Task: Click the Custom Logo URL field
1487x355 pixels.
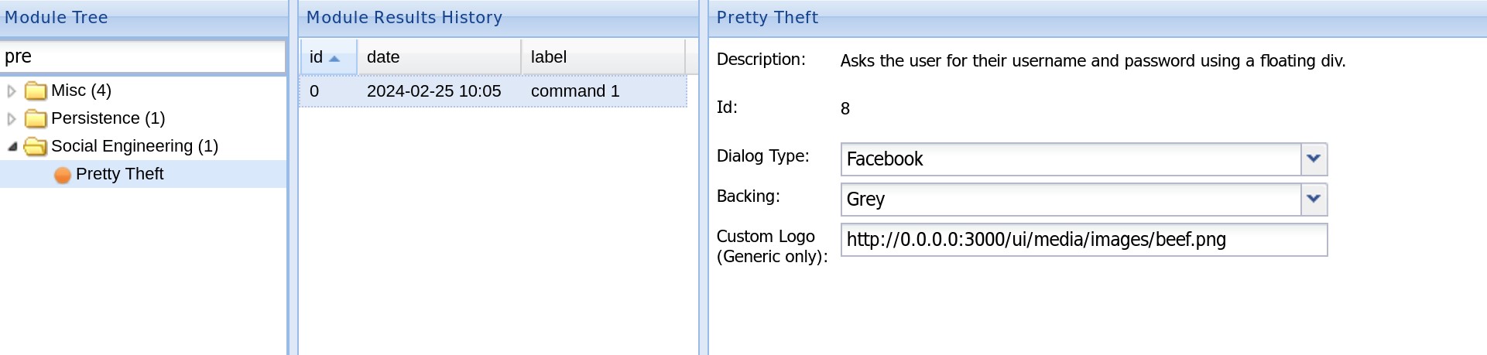Action: pyautogui.click(x=1083, y=240)
